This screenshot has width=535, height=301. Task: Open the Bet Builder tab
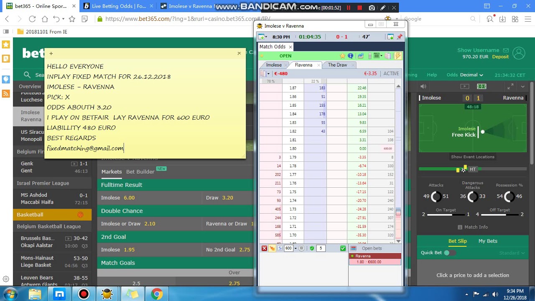click(140, 171)
